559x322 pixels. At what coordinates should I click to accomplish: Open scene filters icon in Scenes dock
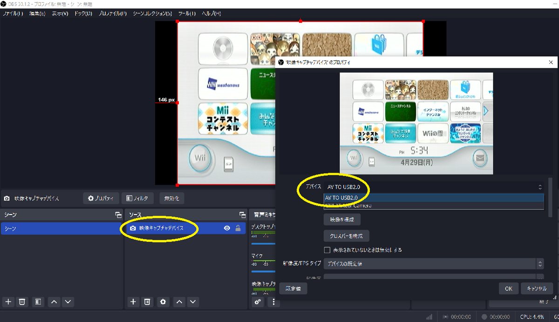pyautogui.click(x=38, y=302)
